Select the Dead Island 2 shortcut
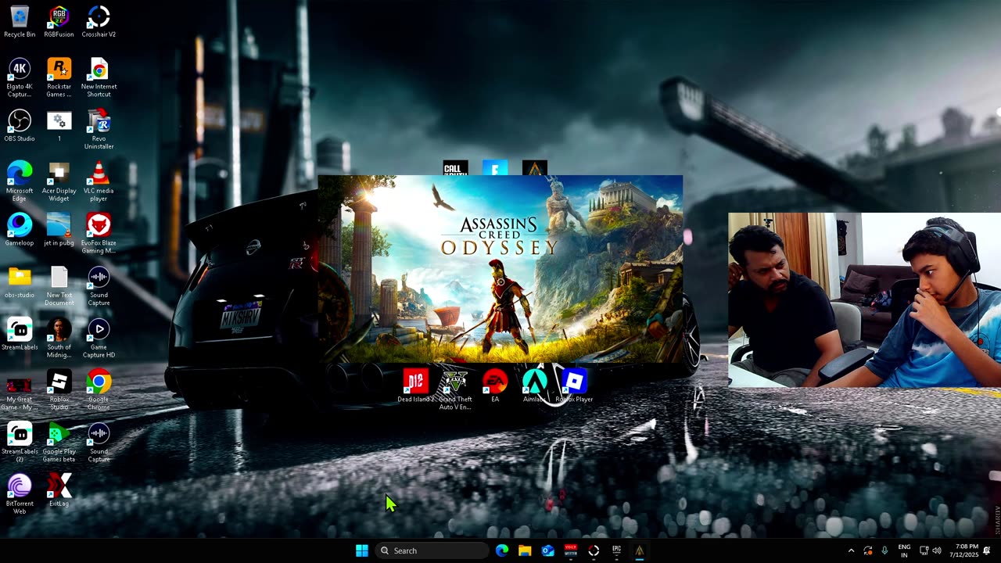Image resolution: width=1001 pixels, height=563 pixels. point(415,386)
